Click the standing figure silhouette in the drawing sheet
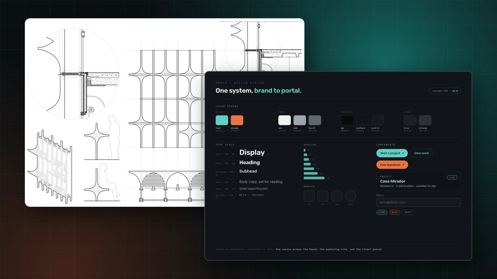This screenshot has height=279, width=497. click(x=114, y=137)
